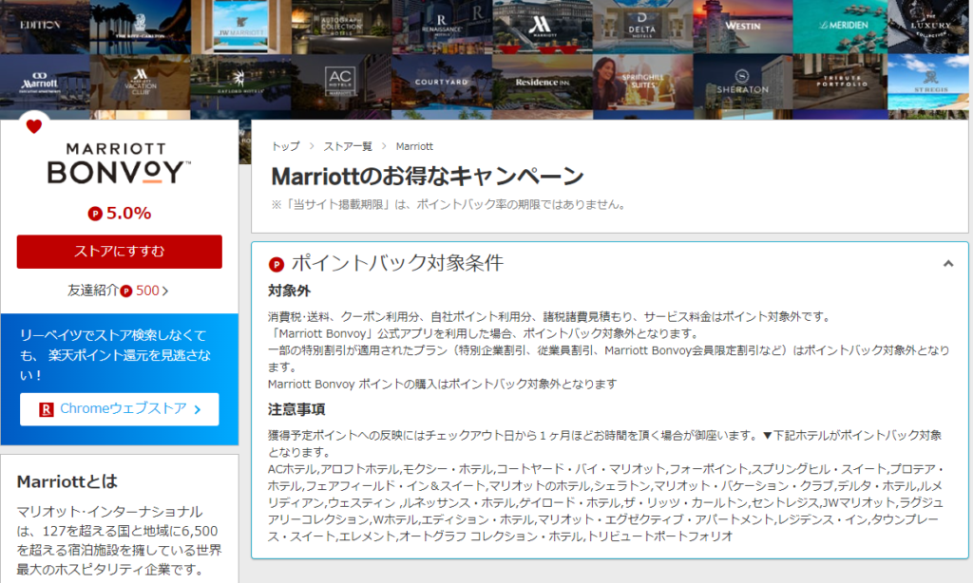The image size is (973, 583).
Task: Click the EDITION brand logo tile
Action: 45,27
